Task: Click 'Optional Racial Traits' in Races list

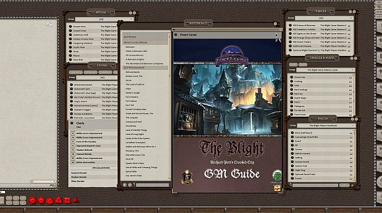Action: coord(305,174)
